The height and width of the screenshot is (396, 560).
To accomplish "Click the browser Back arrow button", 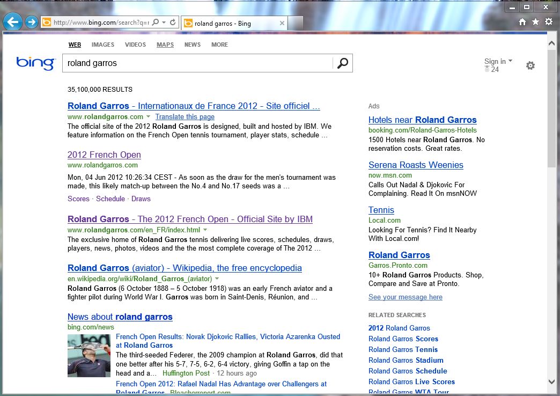I will [x=12, y=22].
